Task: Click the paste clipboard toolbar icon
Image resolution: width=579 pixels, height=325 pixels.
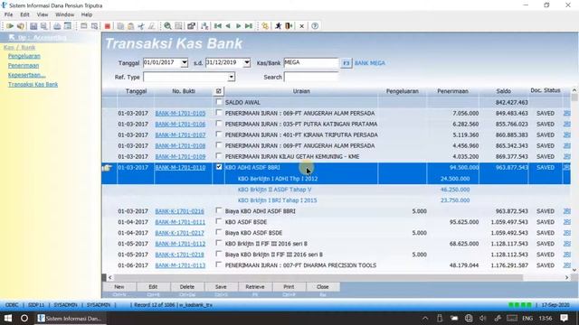Action: (x=130, y=26)
